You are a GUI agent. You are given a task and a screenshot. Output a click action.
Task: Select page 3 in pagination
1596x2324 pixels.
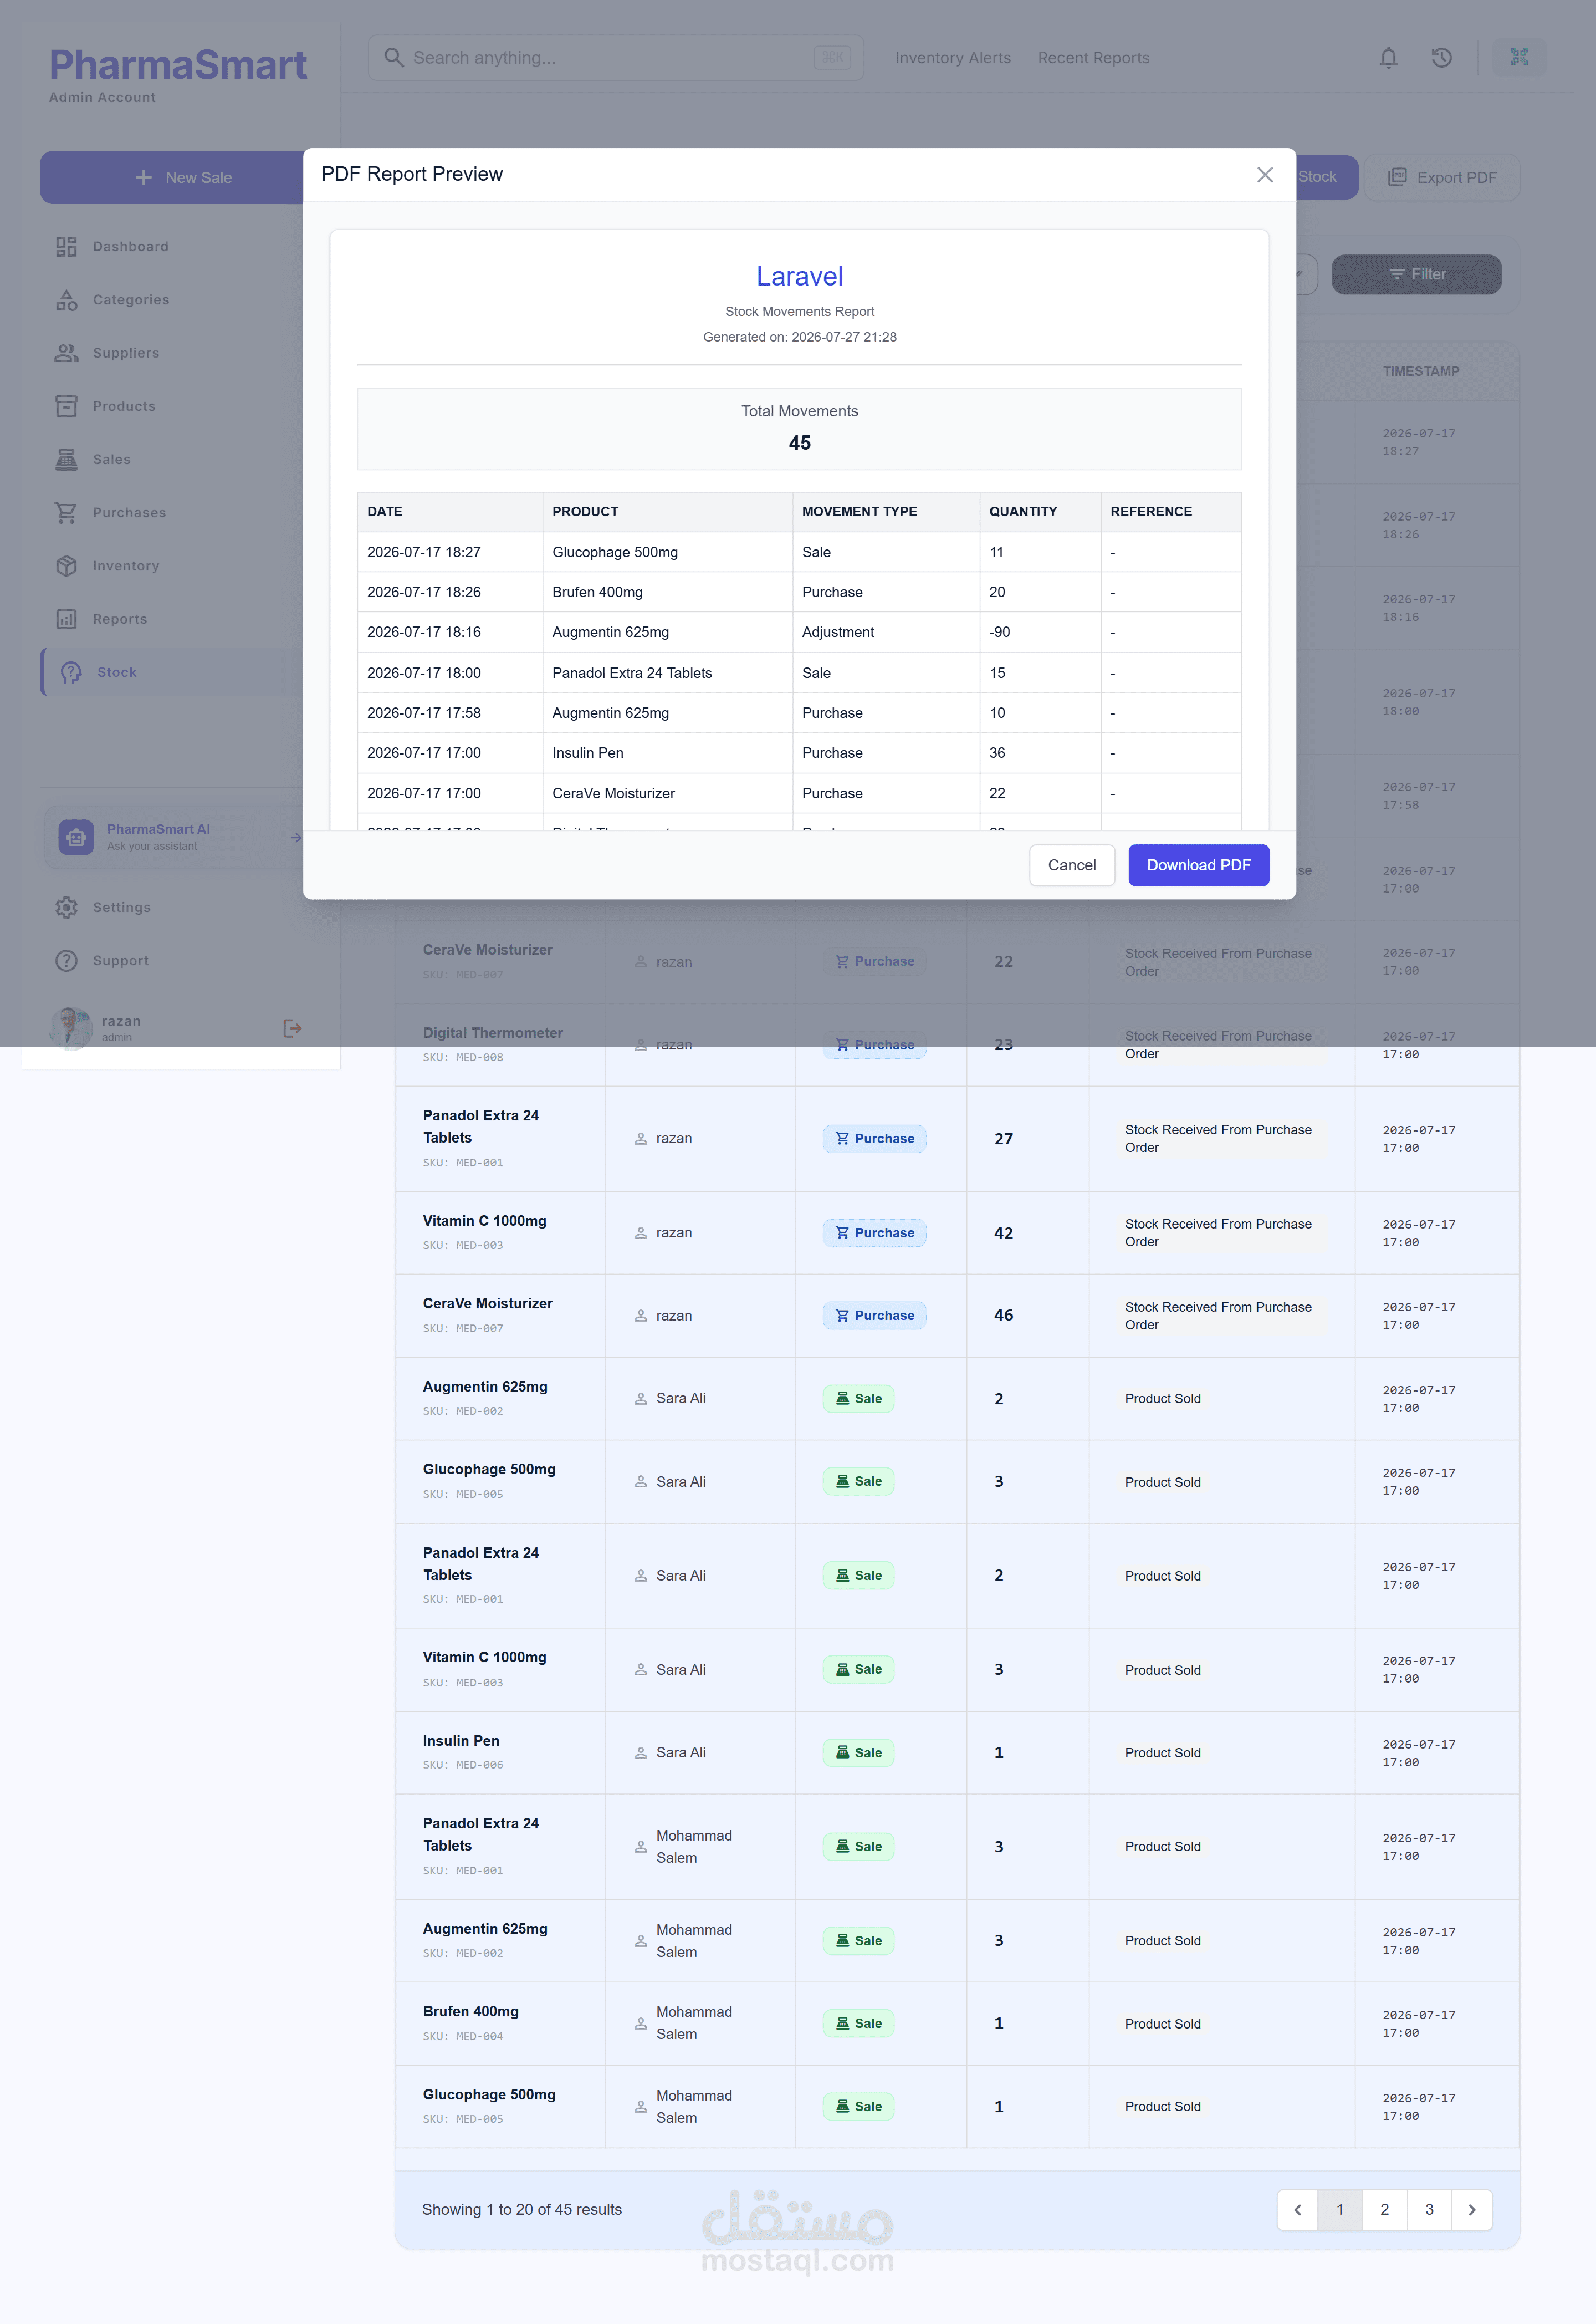coord(1429,2210)
